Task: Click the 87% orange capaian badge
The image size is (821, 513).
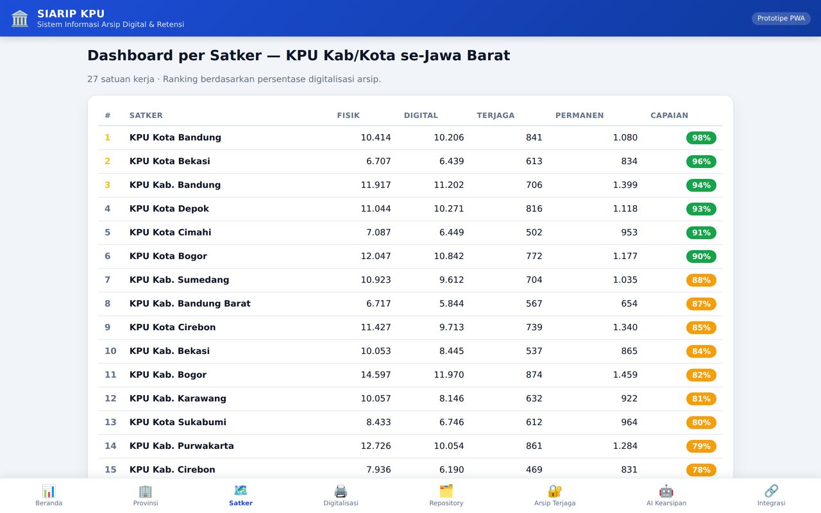Action: [701, 304]
